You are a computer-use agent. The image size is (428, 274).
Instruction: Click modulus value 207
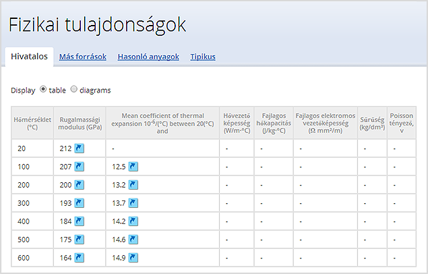(65, 167)
